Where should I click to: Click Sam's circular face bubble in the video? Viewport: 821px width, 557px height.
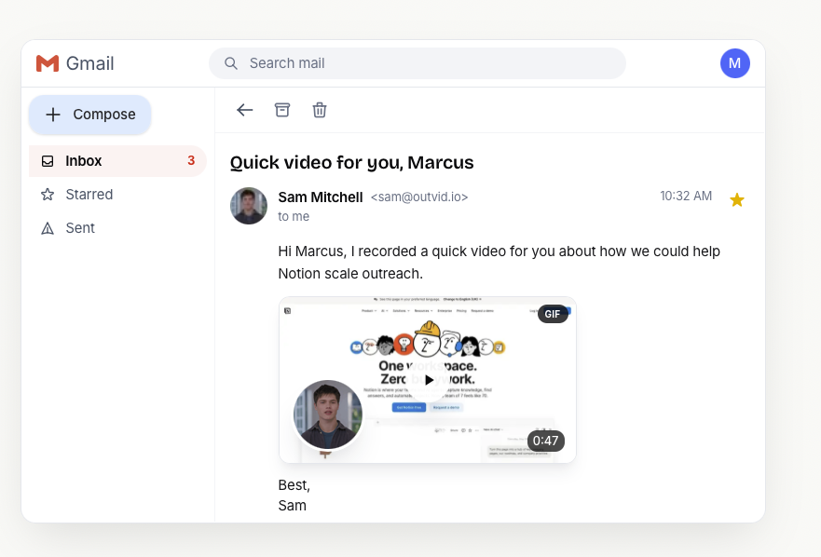pyautogui.click(x=328, y=414)
